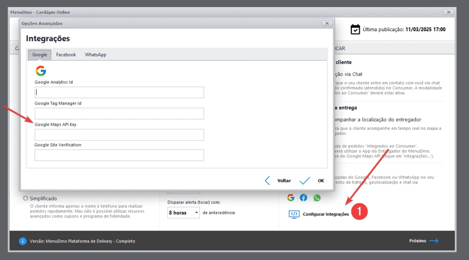
Task: Click the small Google icon above Configurar Integrações
Action: pyautogui.click(x=291, y=198)
